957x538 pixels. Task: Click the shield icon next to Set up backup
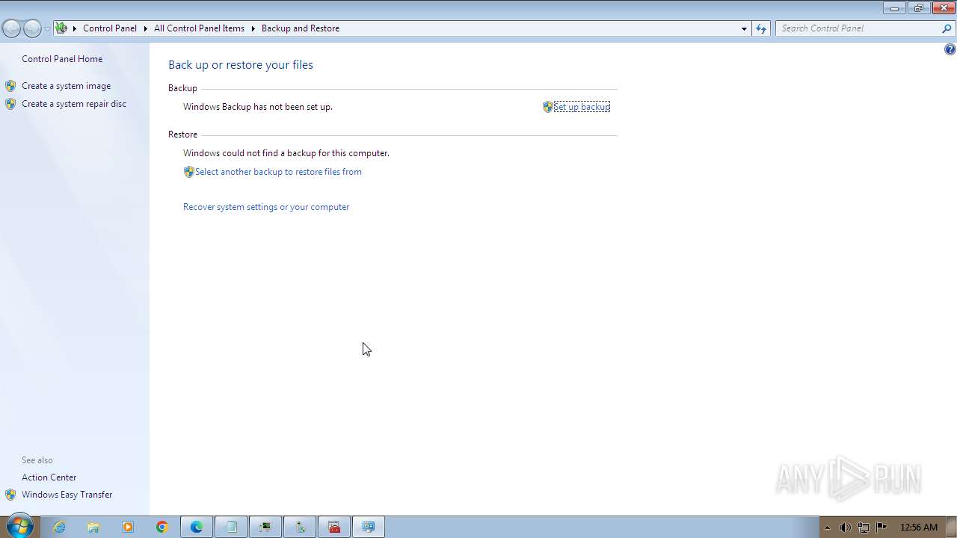pos(547,107)
